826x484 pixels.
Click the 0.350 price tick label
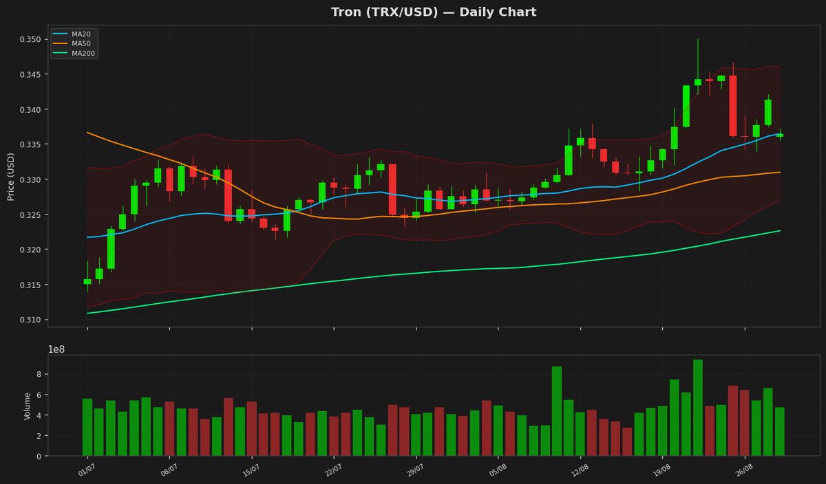30,39
